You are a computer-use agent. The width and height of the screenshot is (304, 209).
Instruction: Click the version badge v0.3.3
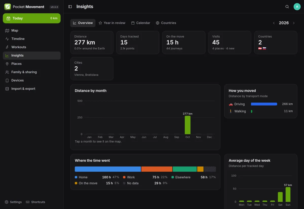click(54, 7)
